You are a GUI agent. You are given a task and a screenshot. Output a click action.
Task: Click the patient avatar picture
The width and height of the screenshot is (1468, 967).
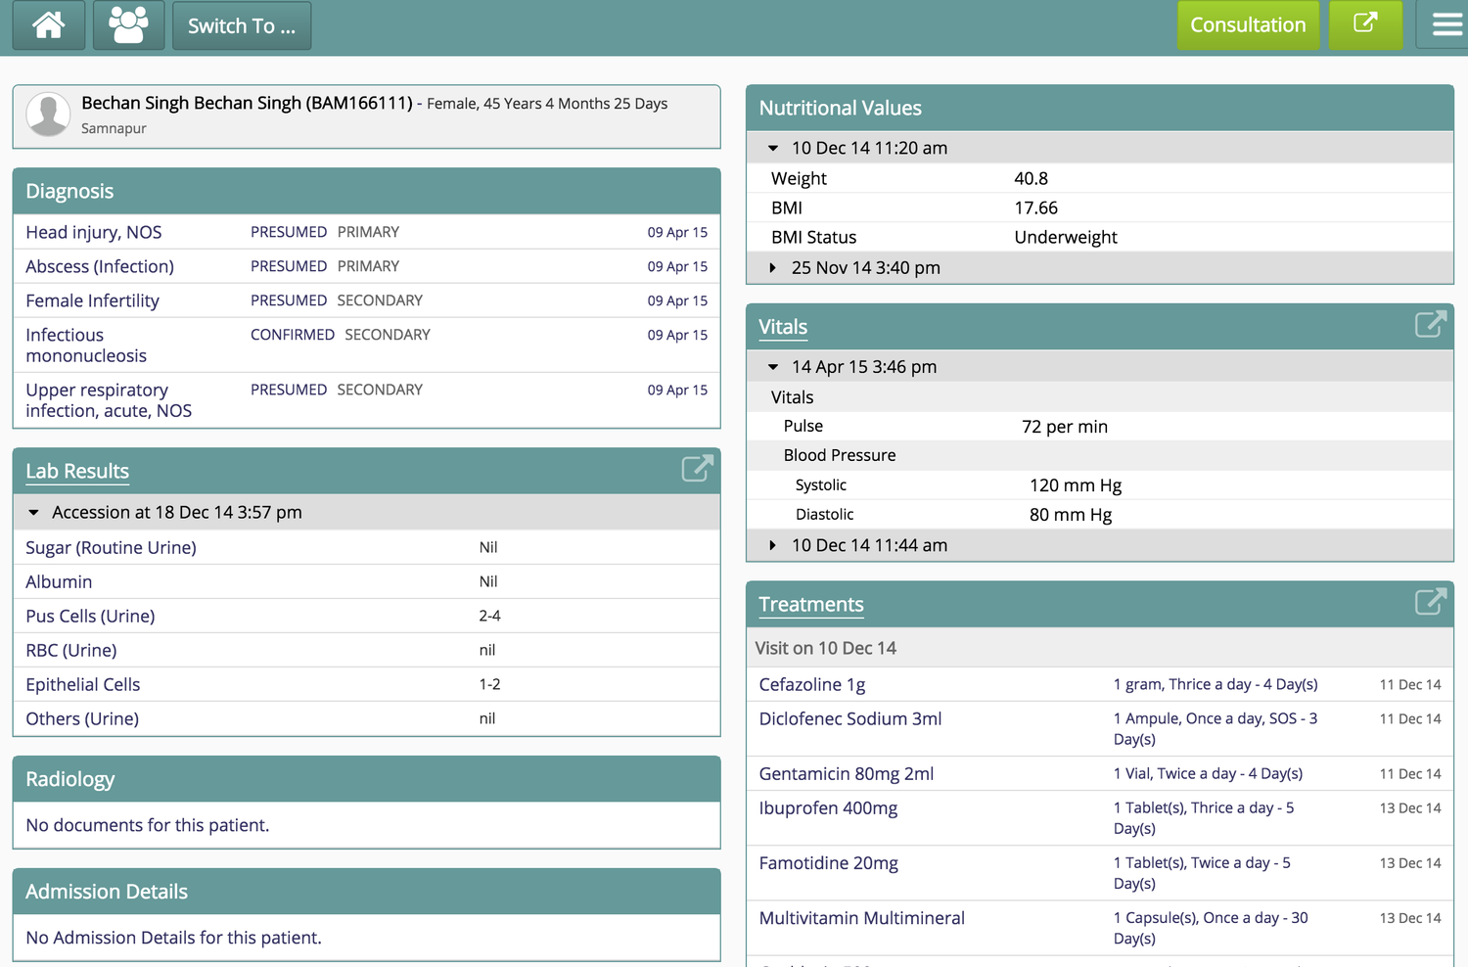48,115
